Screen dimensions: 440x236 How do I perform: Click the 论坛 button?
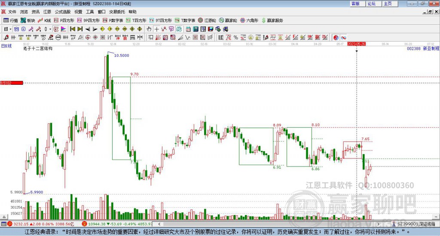(374, 3)
